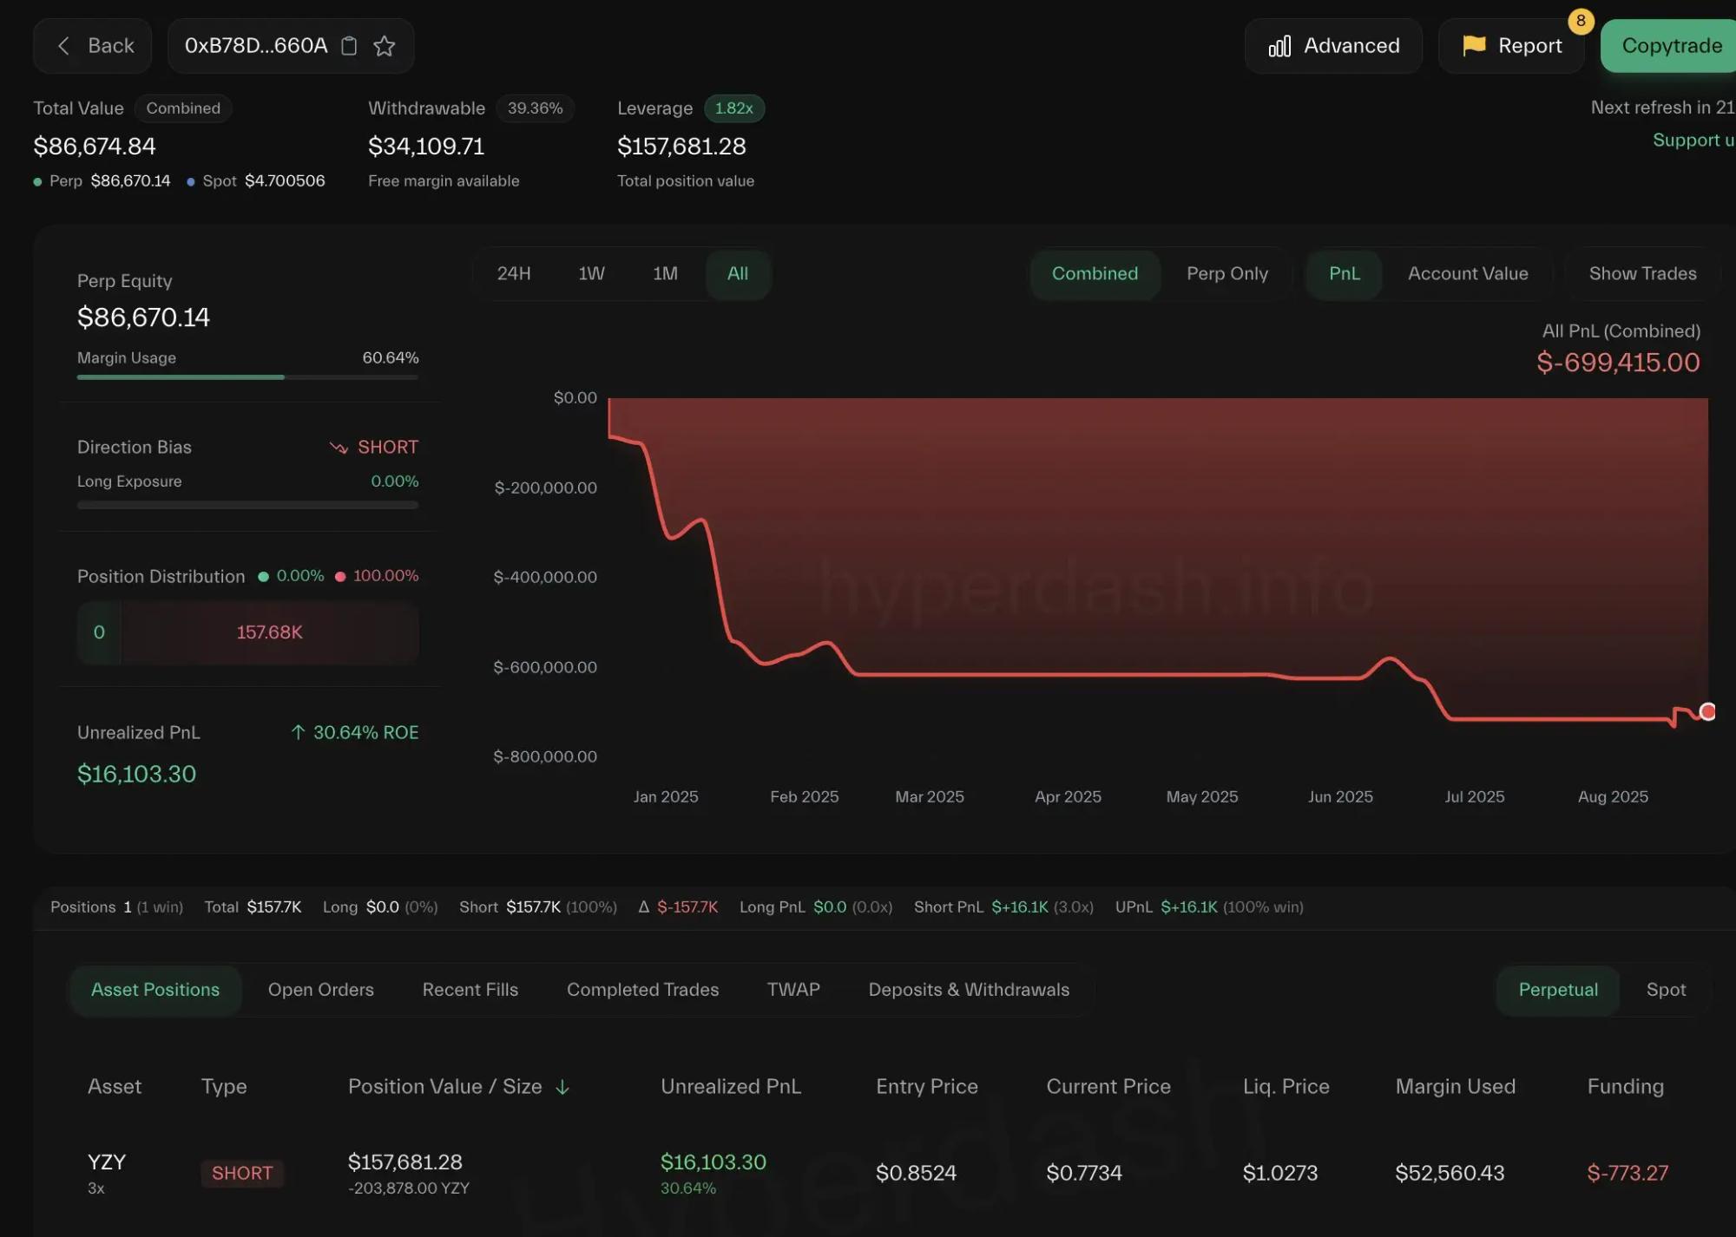
Task: Click the Long Exposure bar
Action: click(247, 505)
